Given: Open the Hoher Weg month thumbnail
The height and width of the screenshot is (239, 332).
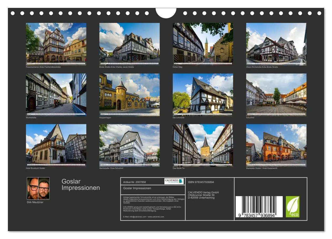Looking at the screenshot, I should tap(203, 43).
